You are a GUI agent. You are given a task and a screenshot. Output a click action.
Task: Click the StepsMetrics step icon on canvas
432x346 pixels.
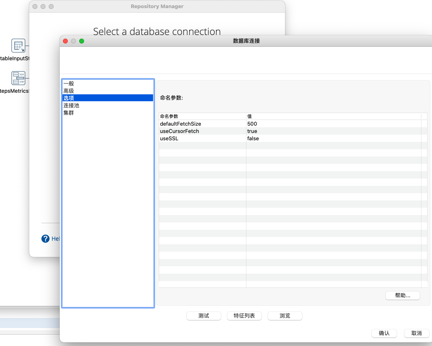[x=18, y=78]
